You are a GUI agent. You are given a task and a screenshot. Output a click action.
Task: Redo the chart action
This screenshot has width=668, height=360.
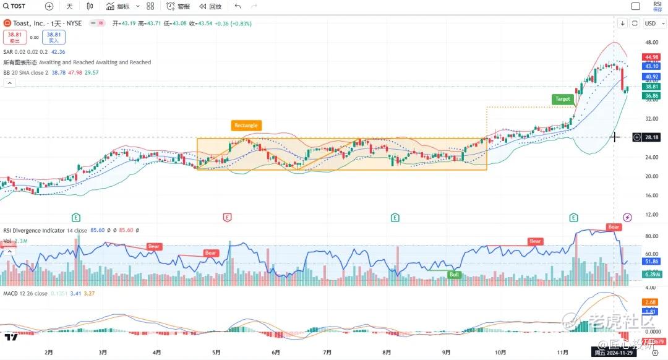point(254,6)
